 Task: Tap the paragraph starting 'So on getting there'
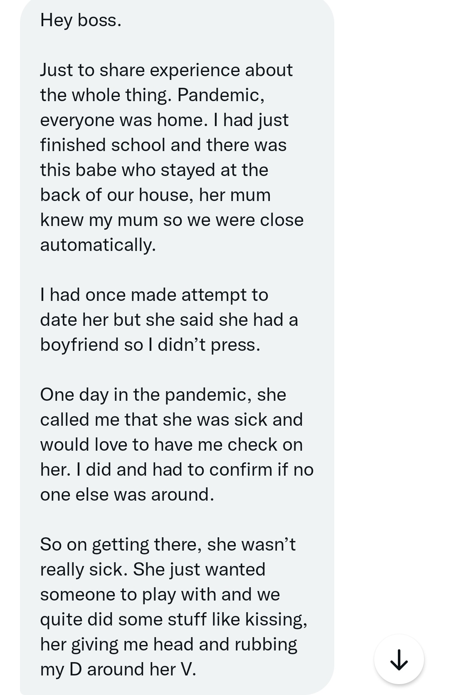point(174,607)
